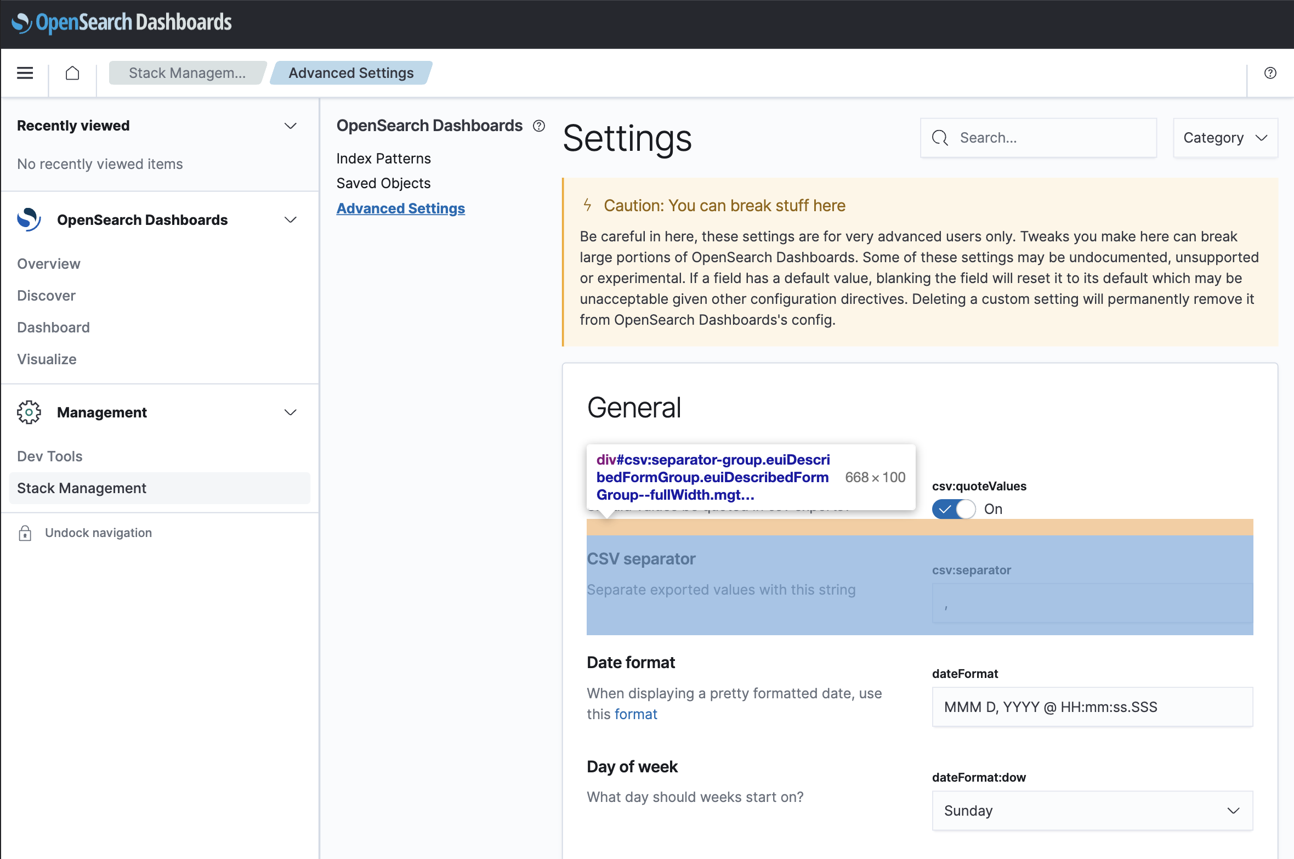The height and width of the screenshot is (859, 1294).
Task: Disable the csv:quoteValues toggle
Action: point(954,509)
